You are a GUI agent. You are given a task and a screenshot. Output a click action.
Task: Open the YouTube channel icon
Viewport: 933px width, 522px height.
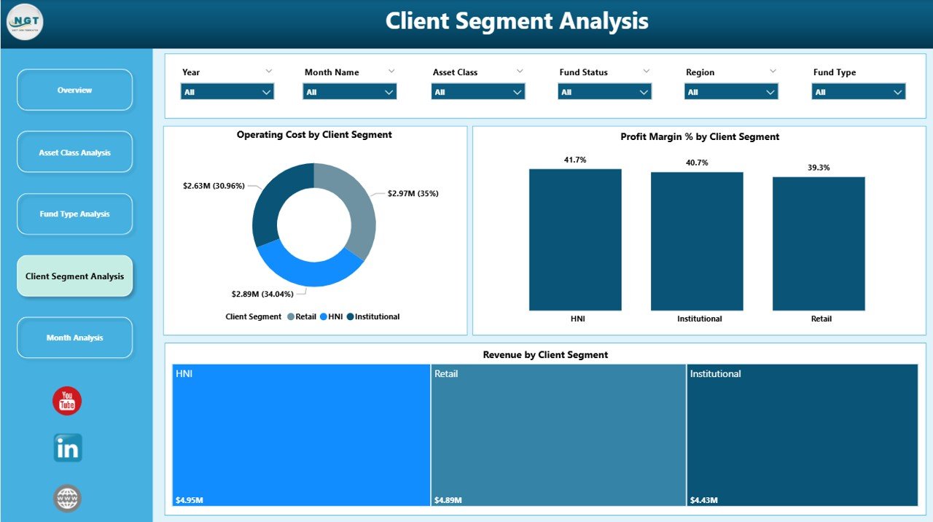point(66,400)
